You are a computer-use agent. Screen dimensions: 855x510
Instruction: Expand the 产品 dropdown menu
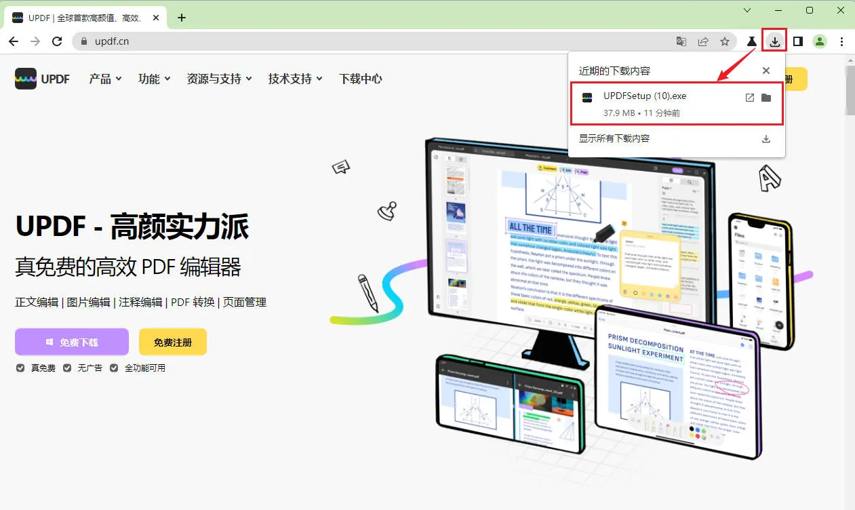point(105,79)
